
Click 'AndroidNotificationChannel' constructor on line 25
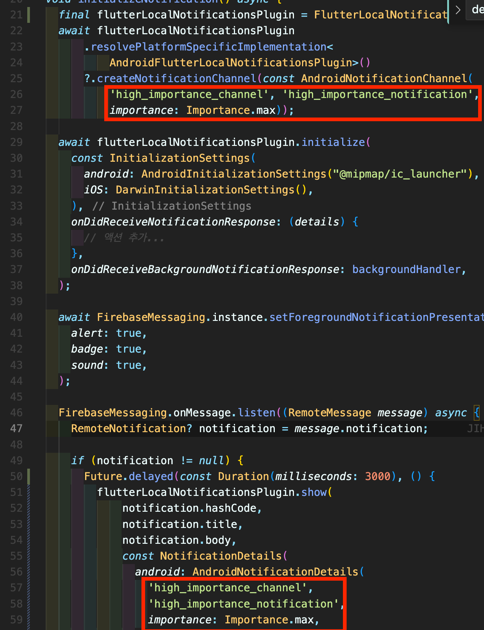384,78
